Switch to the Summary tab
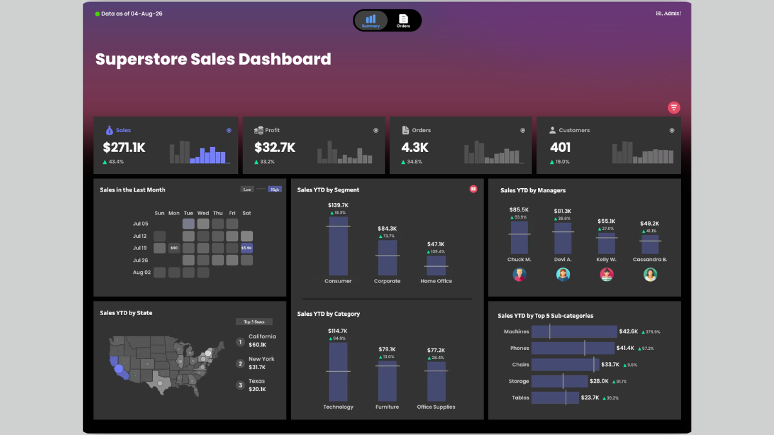 371,21
